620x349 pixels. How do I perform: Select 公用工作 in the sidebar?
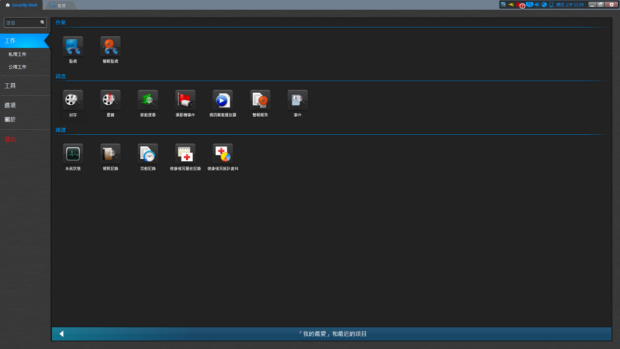pos(18,67)
